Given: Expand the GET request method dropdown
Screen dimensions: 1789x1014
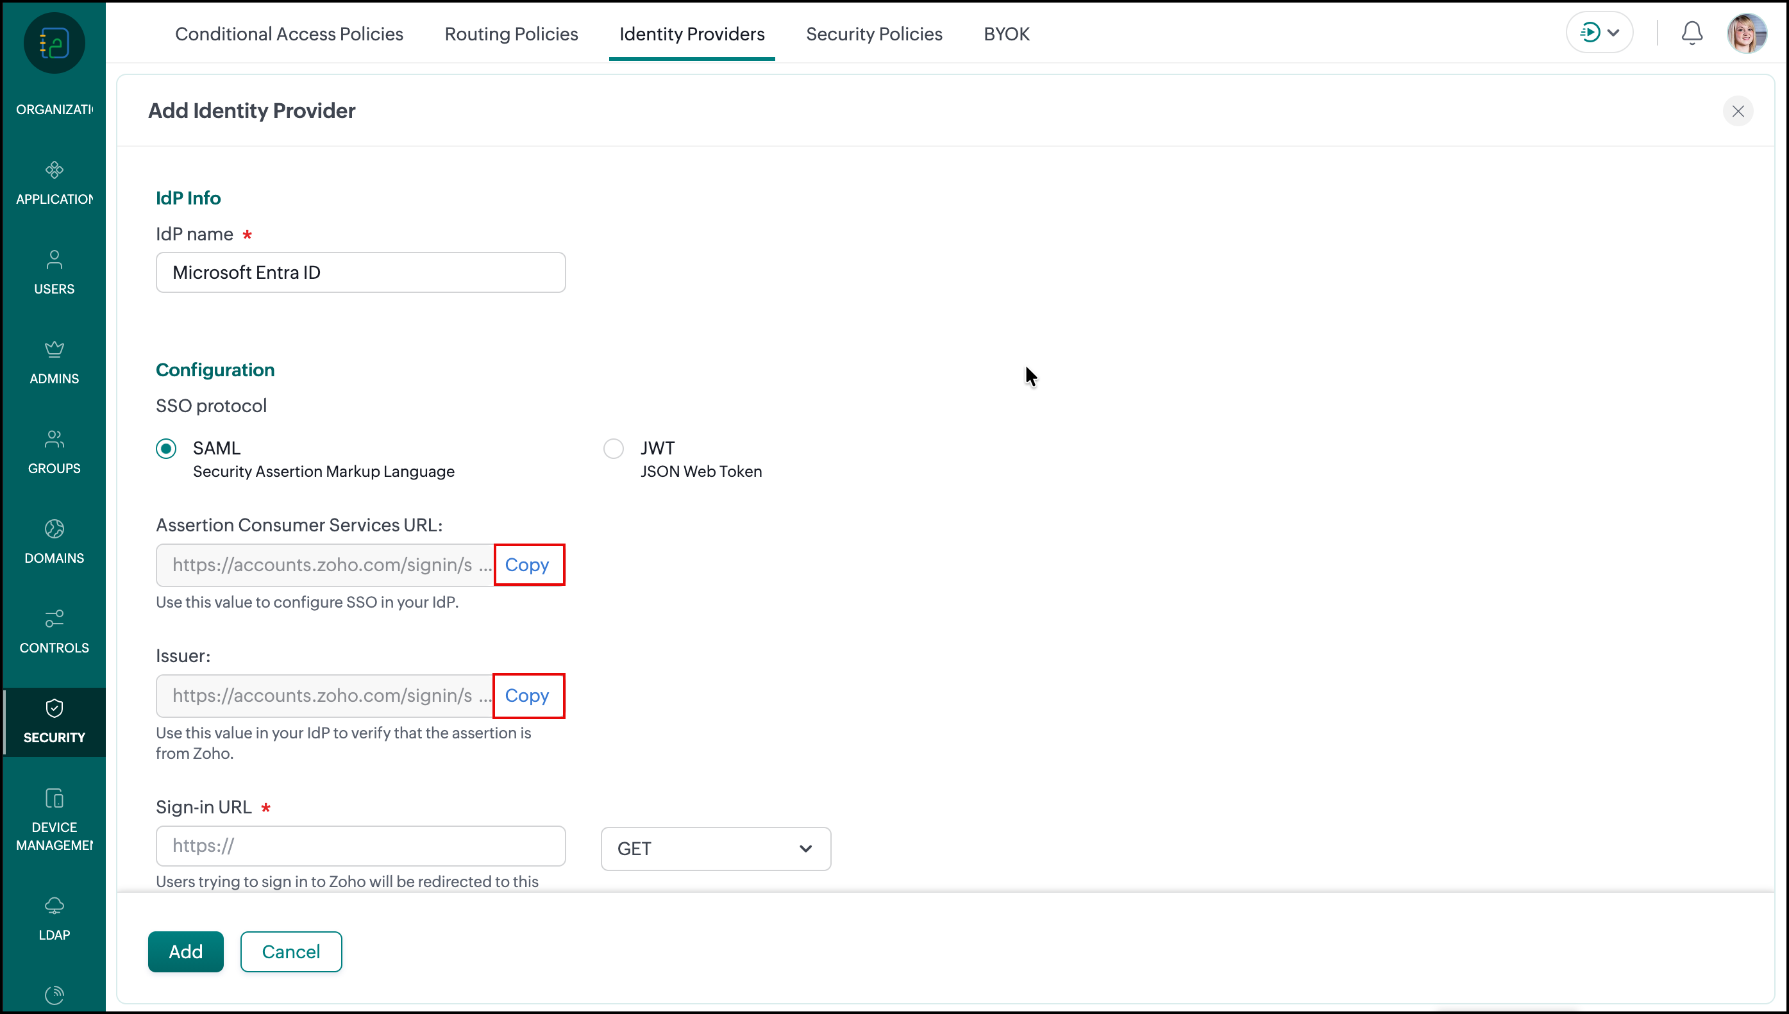Looking at the screenshot, I should point(716,848).
